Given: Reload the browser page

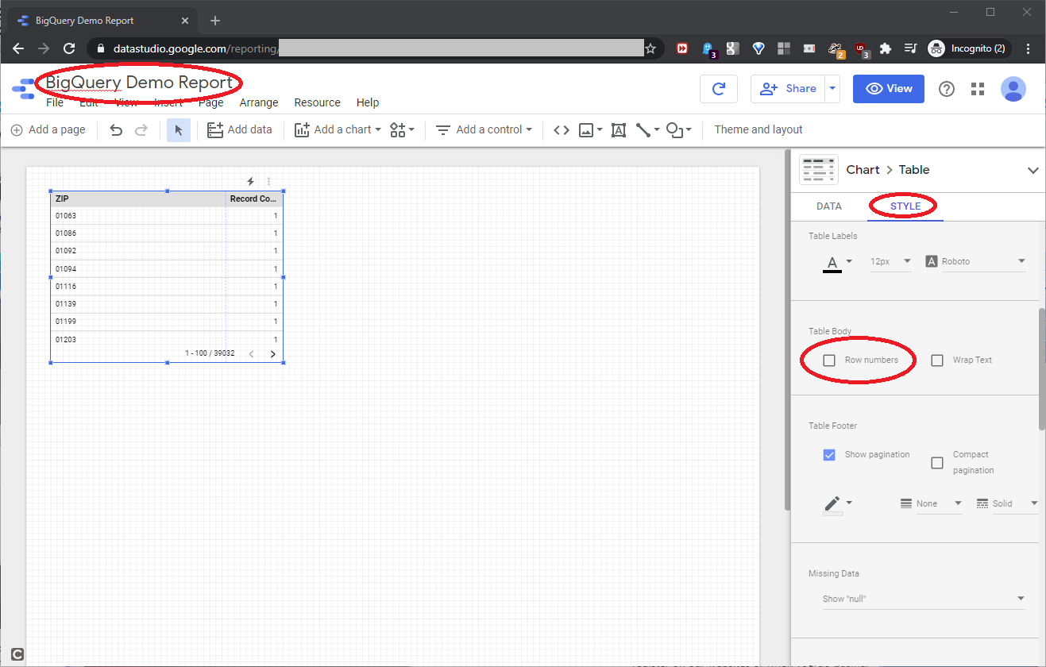Looking at the screenshot, I should pyautogui.click(x=69, y=48).
